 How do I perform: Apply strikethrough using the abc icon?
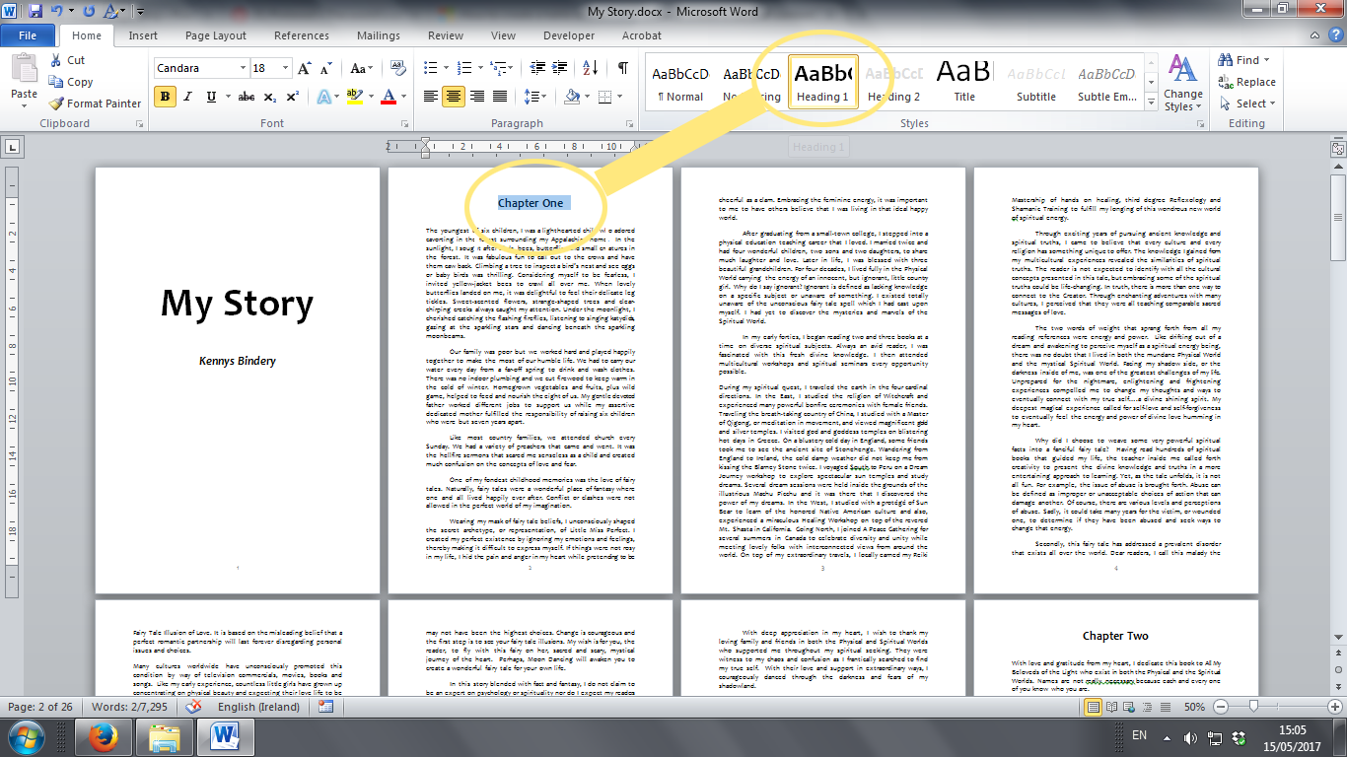(x=246, y=97)
